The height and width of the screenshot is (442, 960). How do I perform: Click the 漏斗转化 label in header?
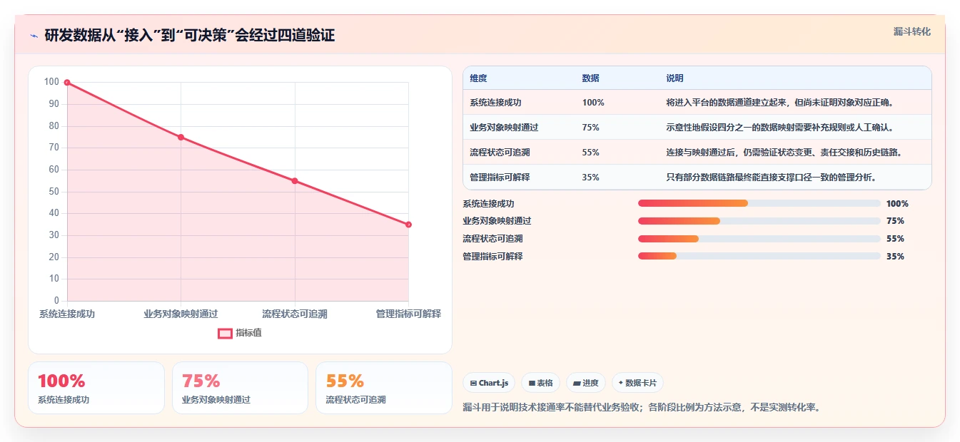click(x=912, y=31)
